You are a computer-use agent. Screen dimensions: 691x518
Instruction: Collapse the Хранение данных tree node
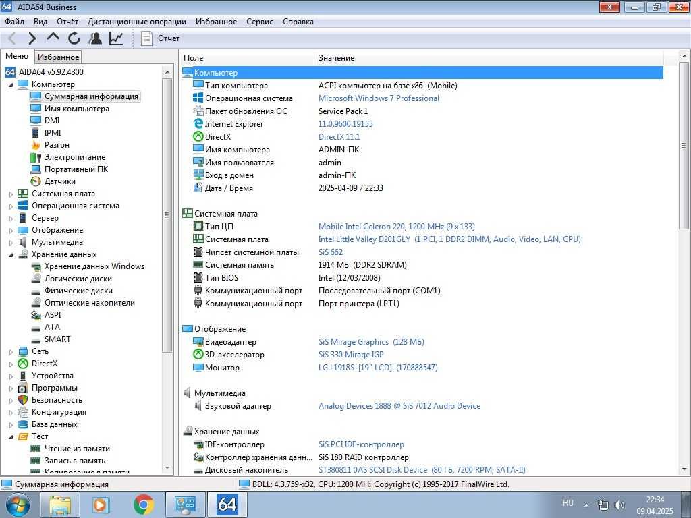pyautogui.click(x=11, y=254)
